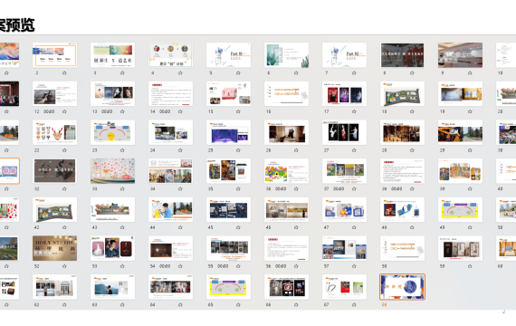Select slide 25 purple stage thumbnail
516x326 pixels.
tap(228, 132)
